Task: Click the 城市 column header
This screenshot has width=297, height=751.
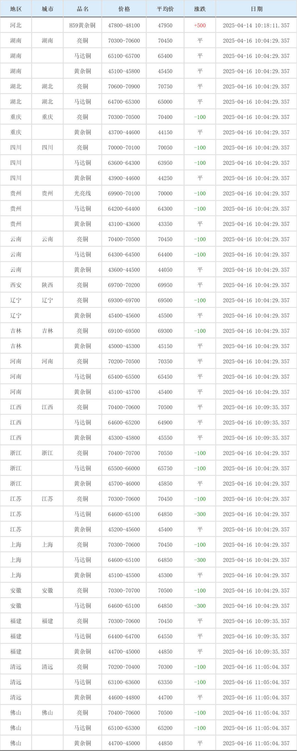Action: [x=47, y=9]
